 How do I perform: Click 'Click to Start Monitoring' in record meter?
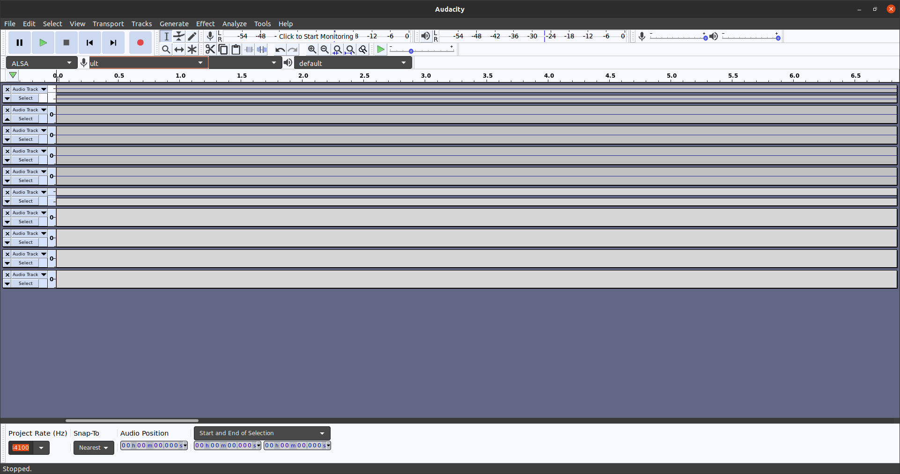pos(316,36)
